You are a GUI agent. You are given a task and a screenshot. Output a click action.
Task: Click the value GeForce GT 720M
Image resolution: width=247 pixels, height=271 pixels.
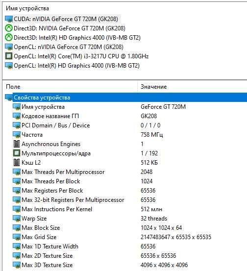tap(163, 107)
